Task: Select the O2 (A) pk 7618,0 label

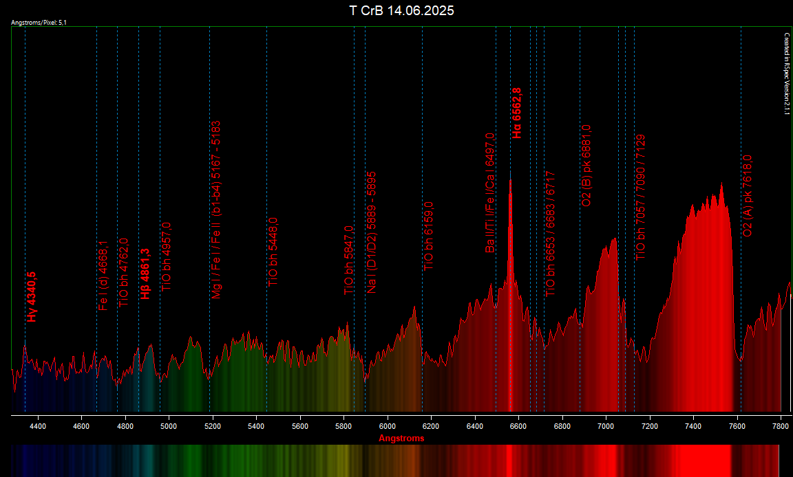Action: pyautogui.click(x=747, y=196)
